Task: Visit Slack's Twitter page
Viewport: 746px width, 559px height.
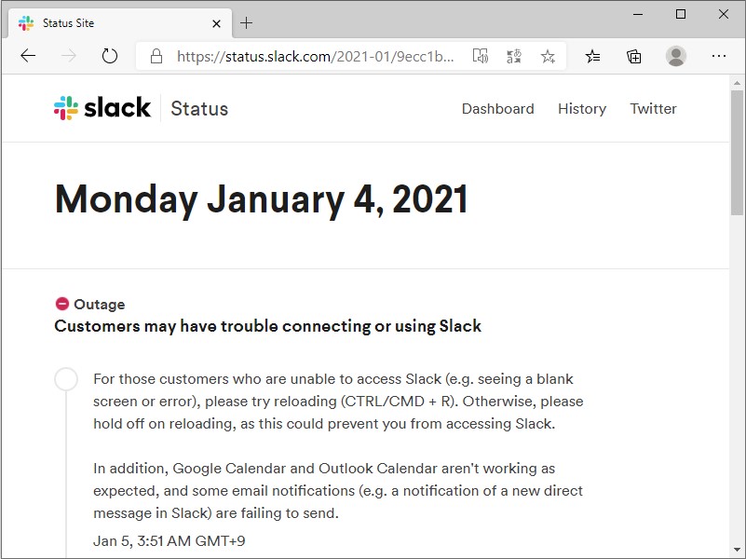Action: click(653, 109)
